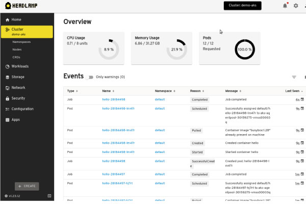Click the Memory Usage 21.9% gauge

click(176, 49)
